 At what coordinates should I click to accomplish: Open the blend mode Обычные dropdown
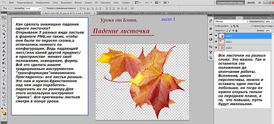pos(232,22)
